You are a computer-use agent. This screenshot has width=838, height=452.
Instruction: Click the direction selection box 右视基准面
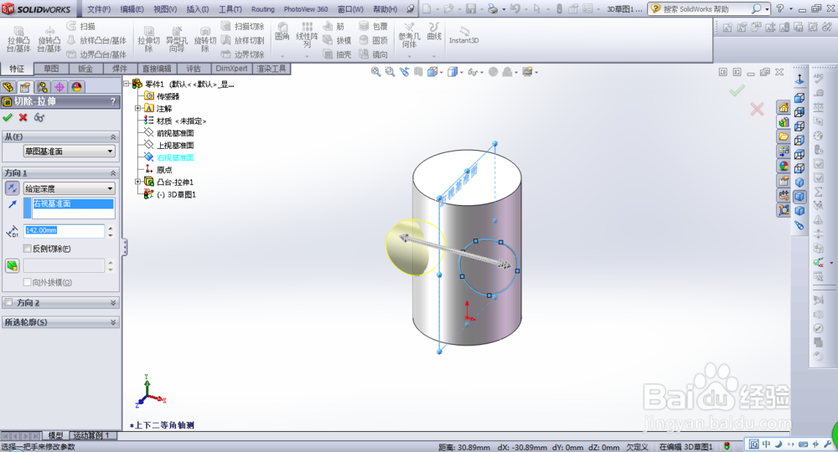[x=73, y=208]
